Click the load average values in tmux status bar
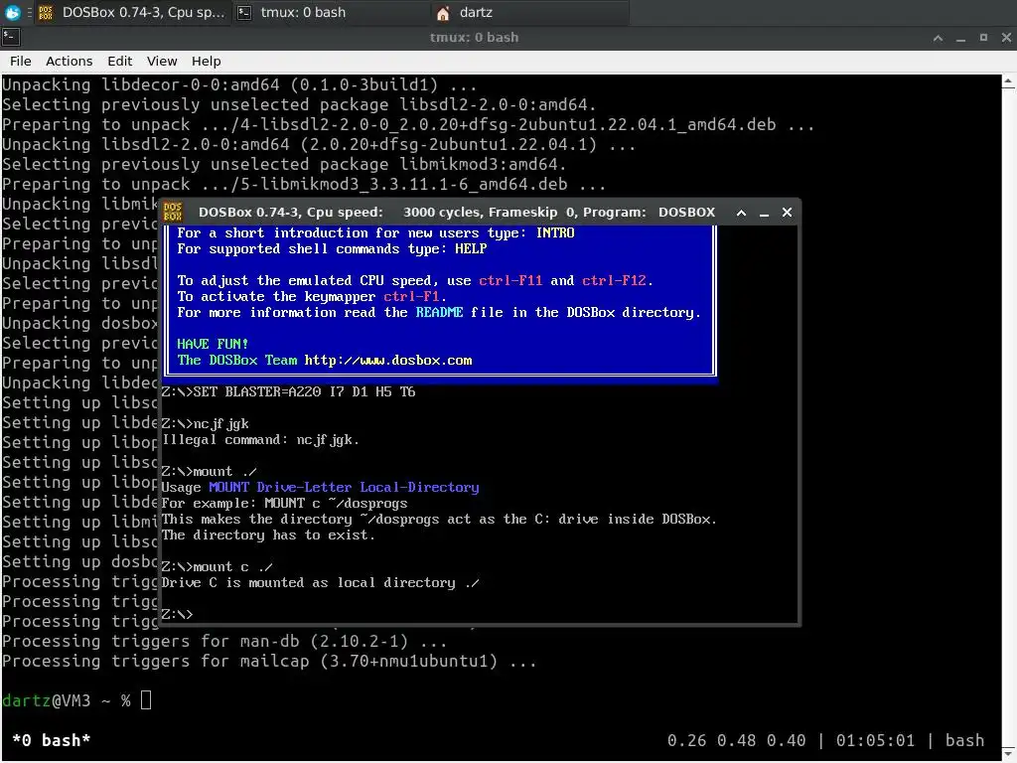Viewport: 1017px width, 763px height. click(x=736, y=740)
